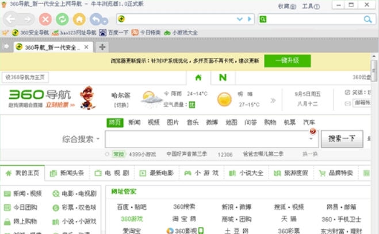Select the 小游戏 navigation tab
This screenshot has width=379, height=234.
tap(202, 173)
